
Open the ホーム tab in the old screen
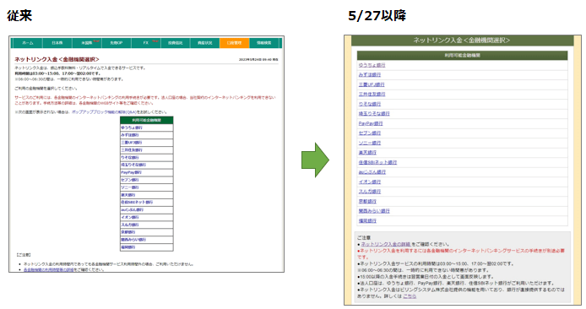[27, 43]
